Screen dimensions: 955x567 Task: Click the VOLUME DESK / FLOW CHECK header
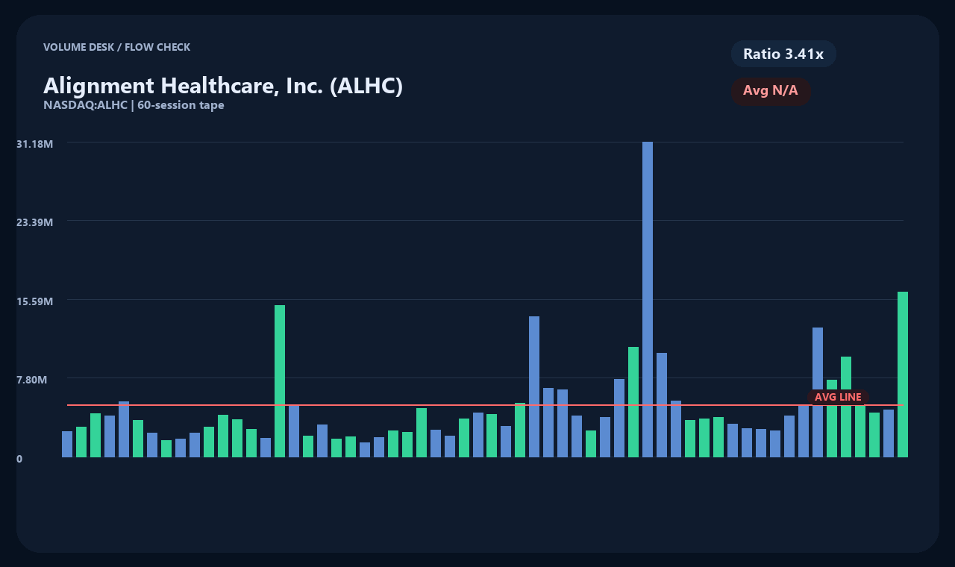[116, 47]
